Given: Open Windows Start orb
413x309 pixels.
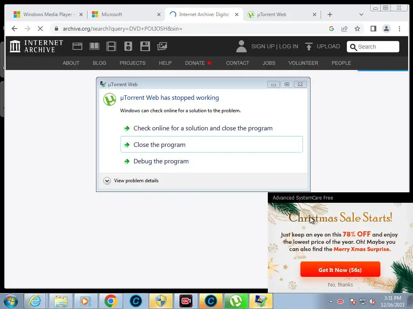Looking at the screenshot, I should click(11, 301).
